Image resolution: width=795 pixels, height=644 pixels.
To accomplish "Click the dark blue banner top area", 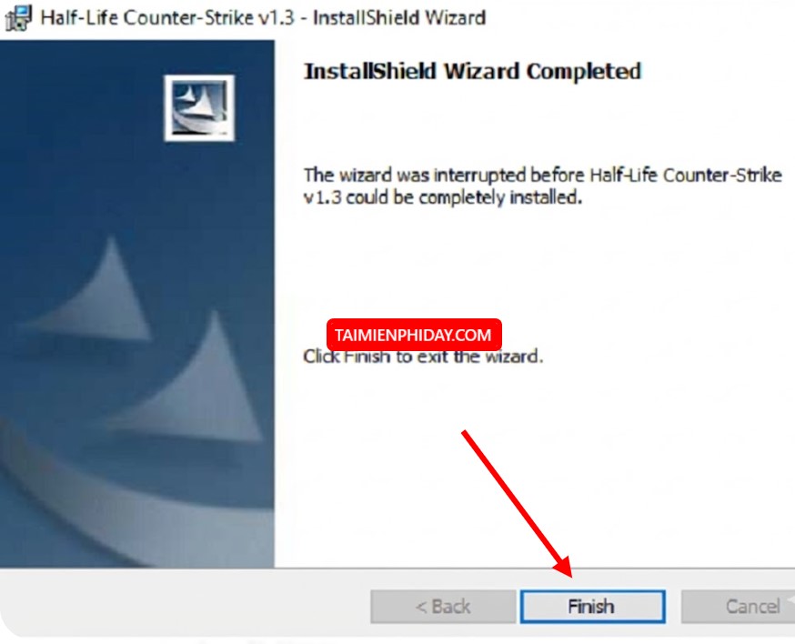I will 81,101.
